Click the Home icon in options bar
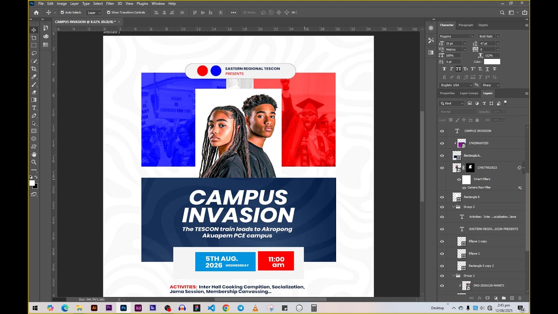 (x=36, y=13)
